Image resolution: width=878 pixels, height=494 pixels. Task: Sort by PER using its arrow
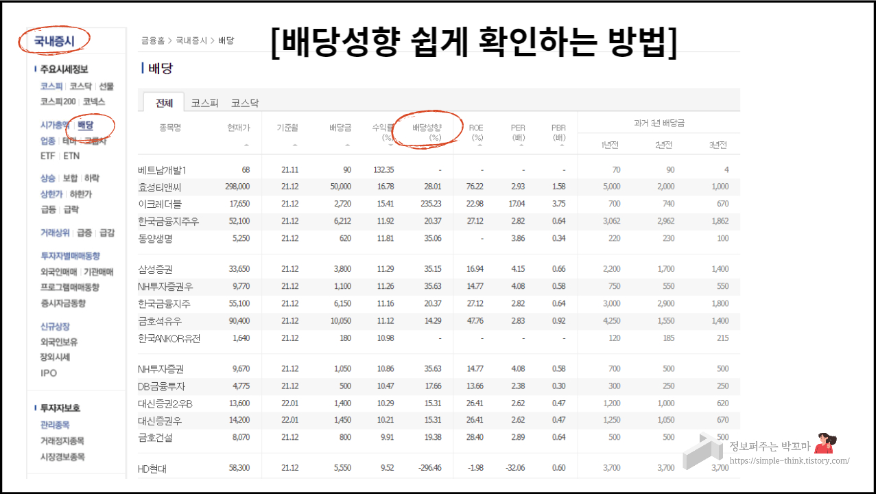coord(521,145)
